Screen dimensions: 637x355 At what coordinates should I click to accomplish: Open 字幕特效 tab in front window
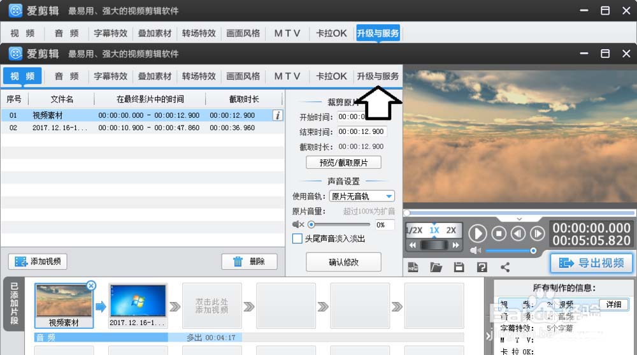pyautogui.click(x=110, y=76)
